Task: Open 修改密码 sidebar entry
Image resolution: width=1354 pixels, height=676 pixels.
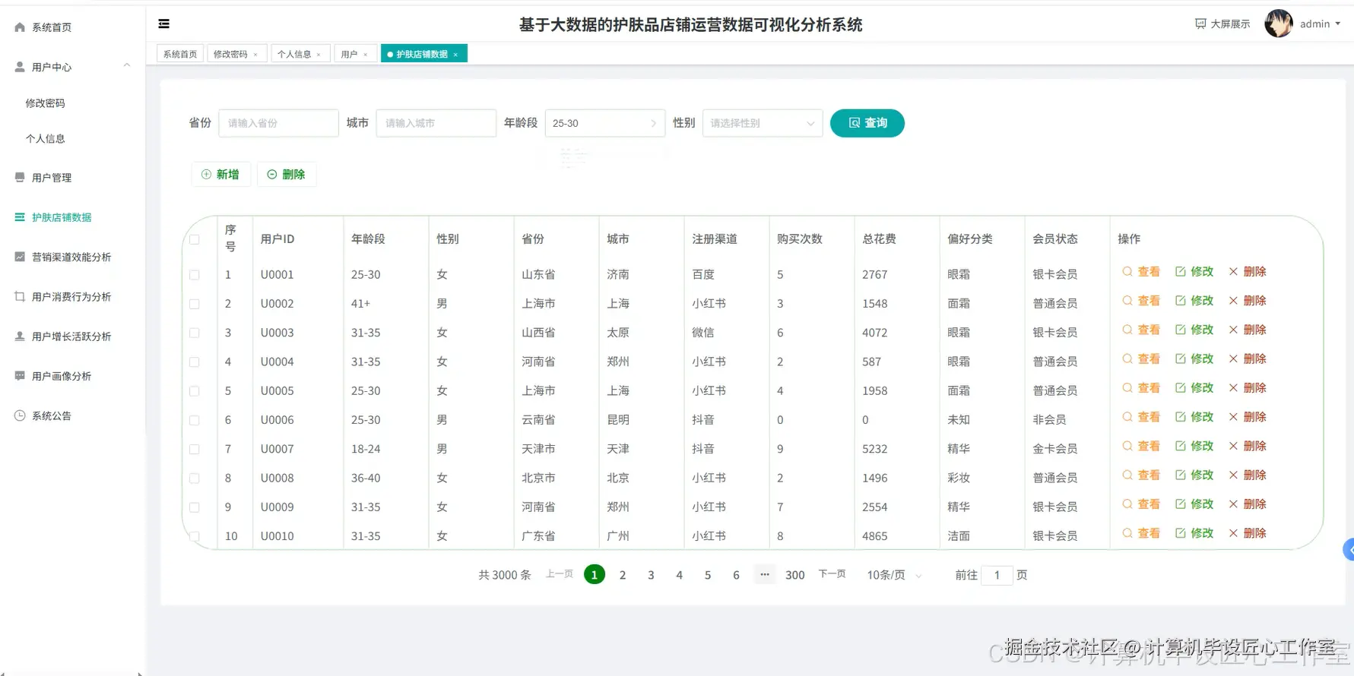Action: [x=46, y=103]
